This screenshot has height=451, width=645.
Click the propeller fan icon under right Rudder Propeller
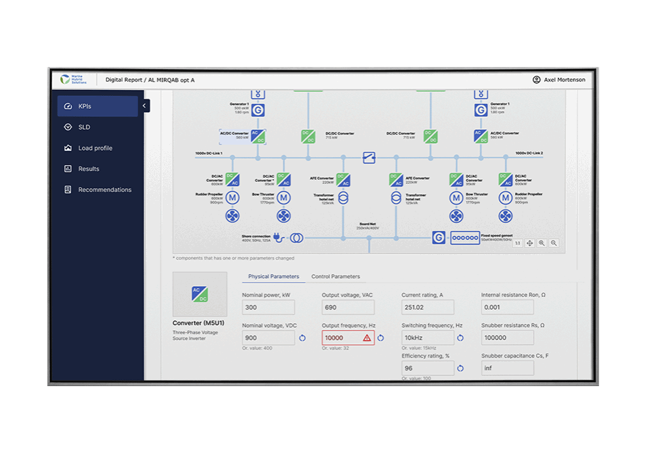click(506, 216)
